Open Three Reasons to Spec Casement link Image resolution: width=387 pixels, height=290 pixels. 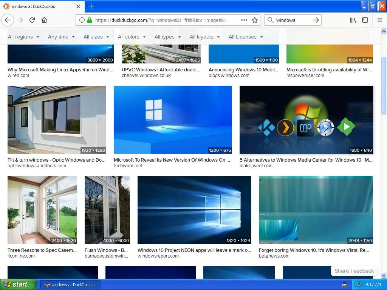[x=42, y=250]
